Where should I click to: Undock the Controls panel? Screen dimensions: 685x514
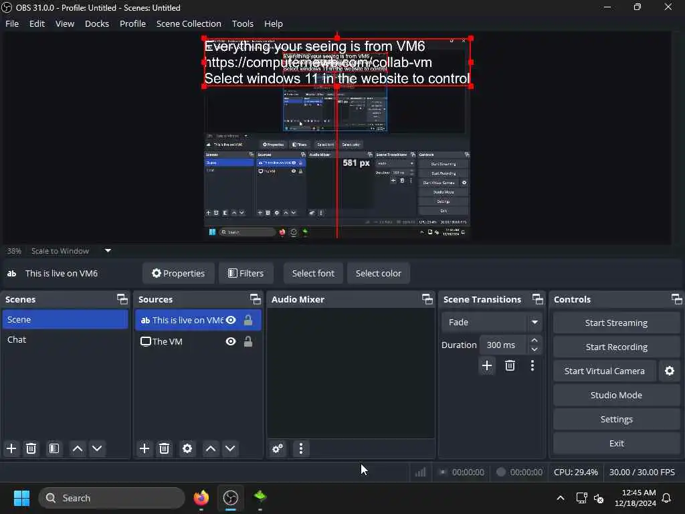tap(677, 299)
